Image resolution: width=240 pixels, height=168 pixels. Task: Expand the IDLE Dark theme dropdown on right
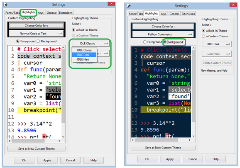point(216,44)
